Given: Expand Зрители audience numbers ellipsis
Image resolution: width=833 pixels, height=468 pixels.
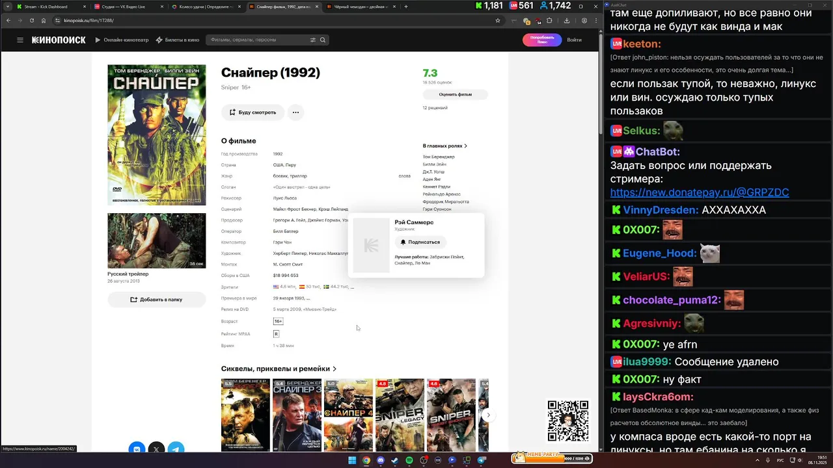Looking at the screenshot, I should click(x=352, y=287).
